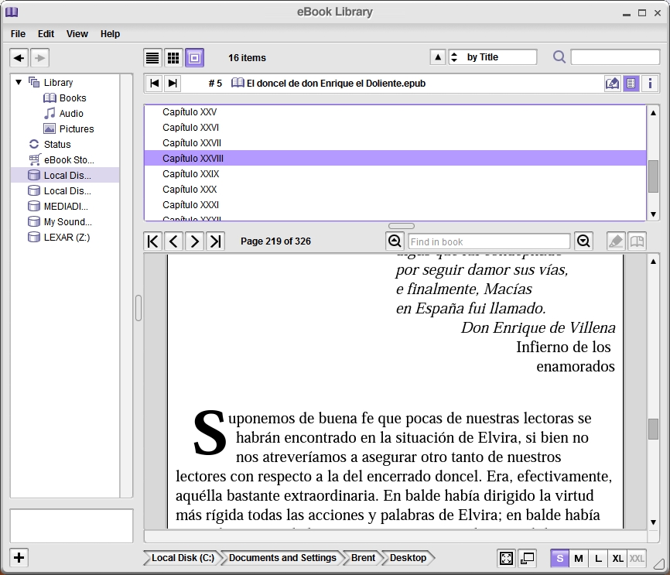Select small text size S
670x575 pixels.
(x=559, y=558)
